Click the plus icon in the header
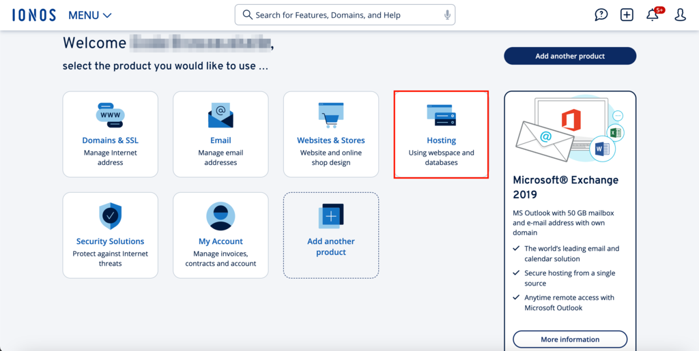This screenshot has height=351, width=699. pyautogui.click(x=627, y=15)
